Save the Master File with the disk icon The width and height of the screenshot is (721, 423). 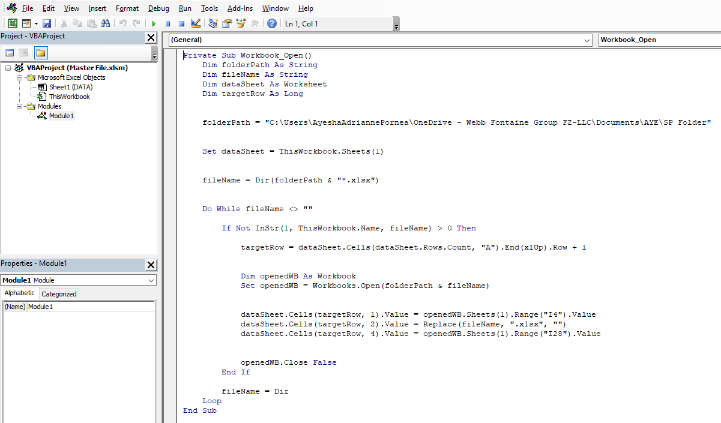pos(47,23)
